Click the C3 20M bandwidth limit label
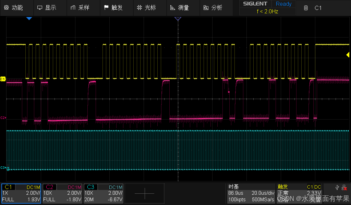Viewport: 351px width, 205px height. coord(89,200)
